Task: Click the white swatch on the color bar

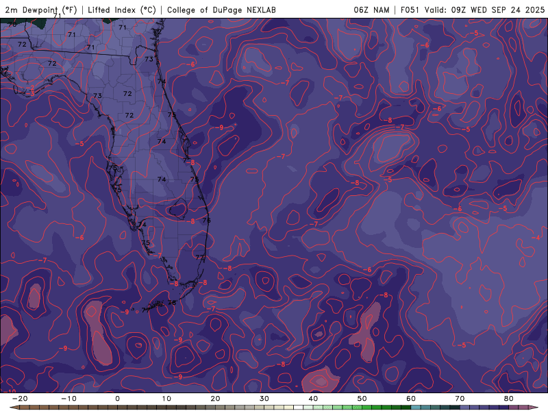Action: point(299,408)
